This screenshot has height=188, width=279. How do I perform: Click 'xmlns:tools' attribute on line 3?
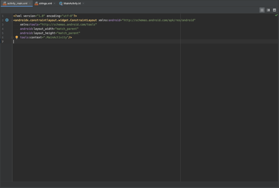pyautogui.click(x=29, y=24)
